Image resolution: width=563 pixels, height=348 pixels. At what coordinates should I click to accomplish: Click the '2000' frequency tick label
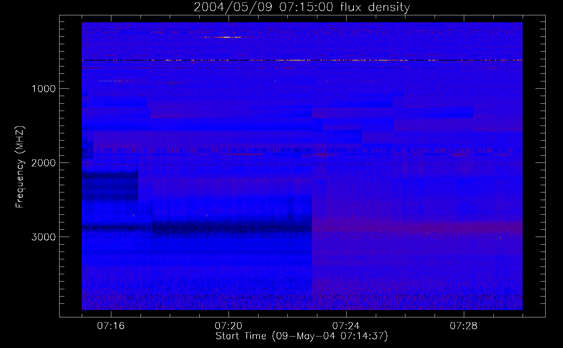click(43, 163)
